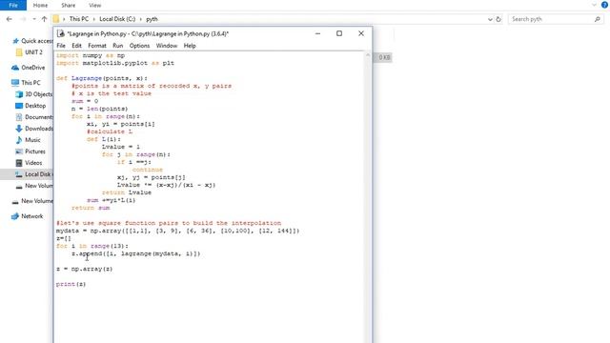Viewport: 610px width, 343px height.
Task: Click the 'def Lagrange(points, x):' line
Action: click(x=102, y=78)
